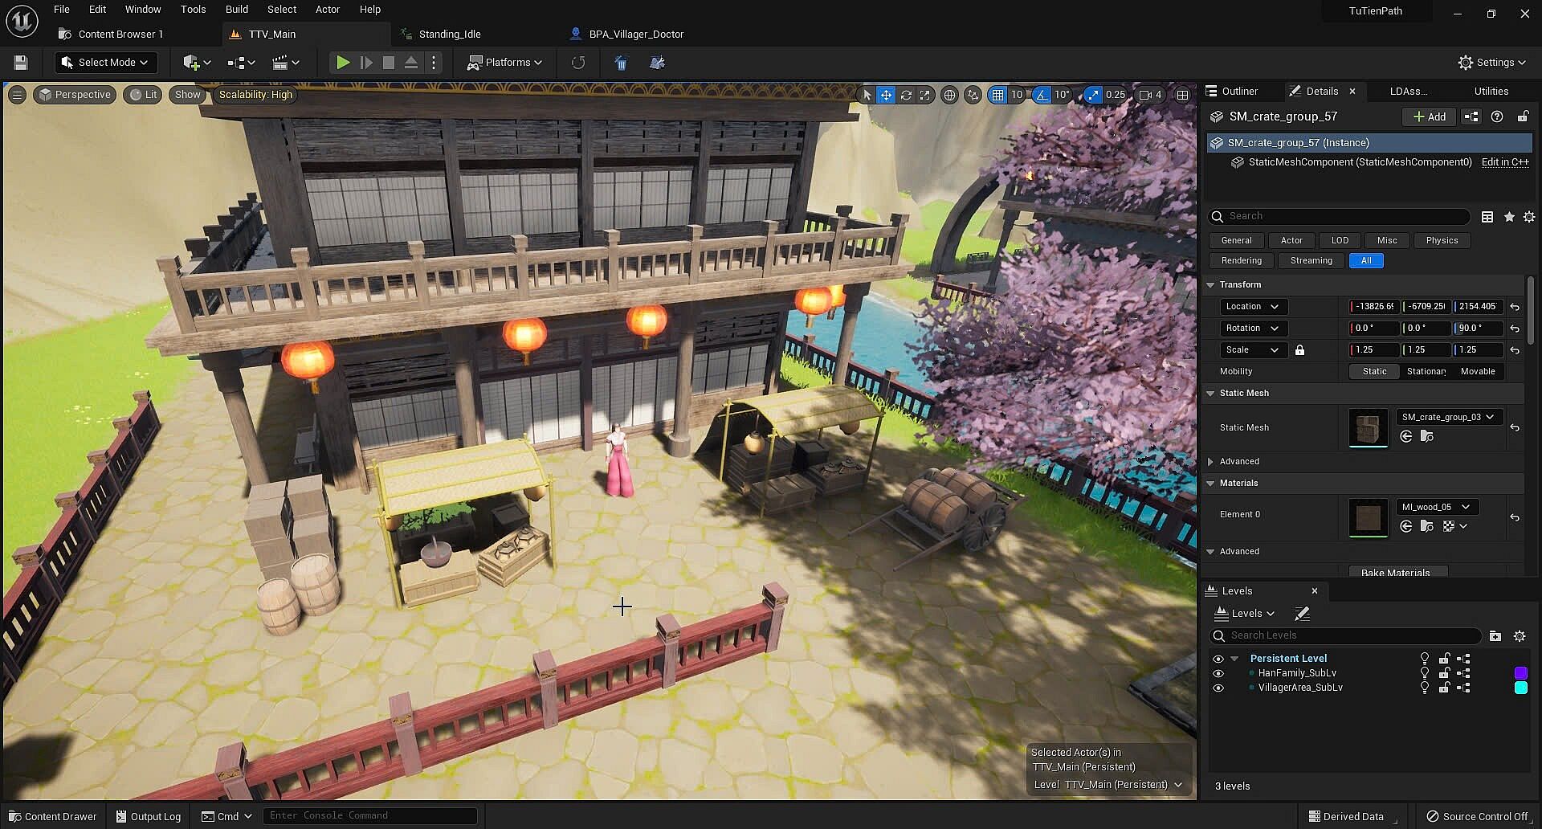This screenshot has width=1542, height=829.
Task: Set Mobility to Movable
Action: [x=1477, y=371]
